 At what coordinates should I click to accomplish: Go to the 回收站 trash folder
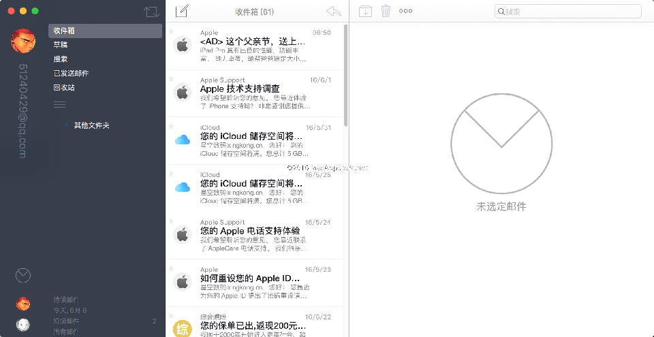64,88
